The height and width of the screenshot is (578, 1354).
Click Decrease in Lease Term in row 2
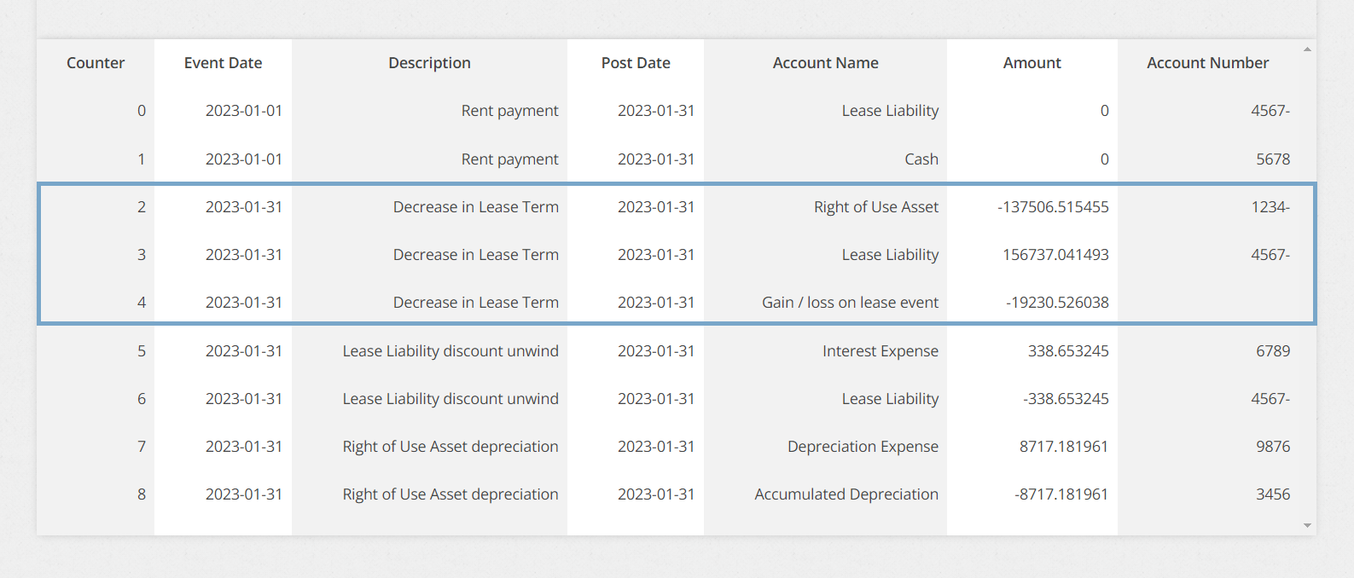(x=476, y=207)
